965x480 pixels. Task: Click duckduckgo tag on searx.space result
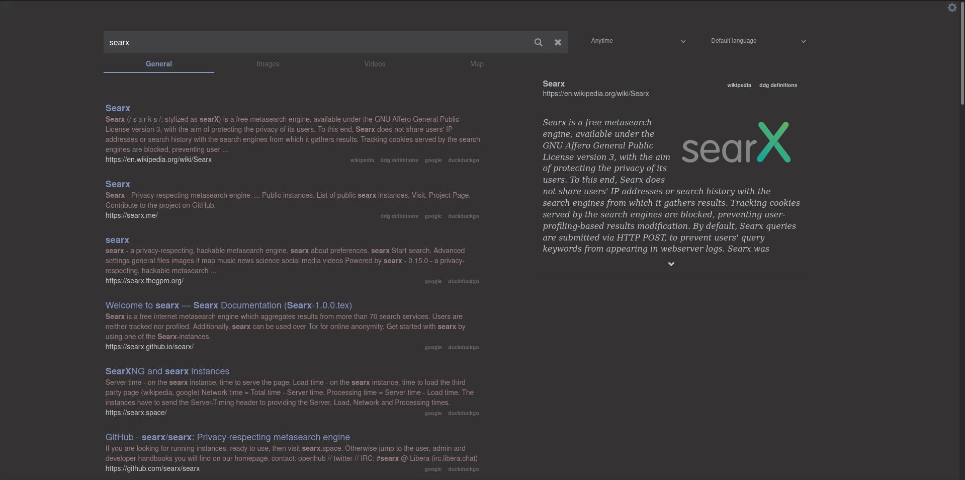pos(463,413)
